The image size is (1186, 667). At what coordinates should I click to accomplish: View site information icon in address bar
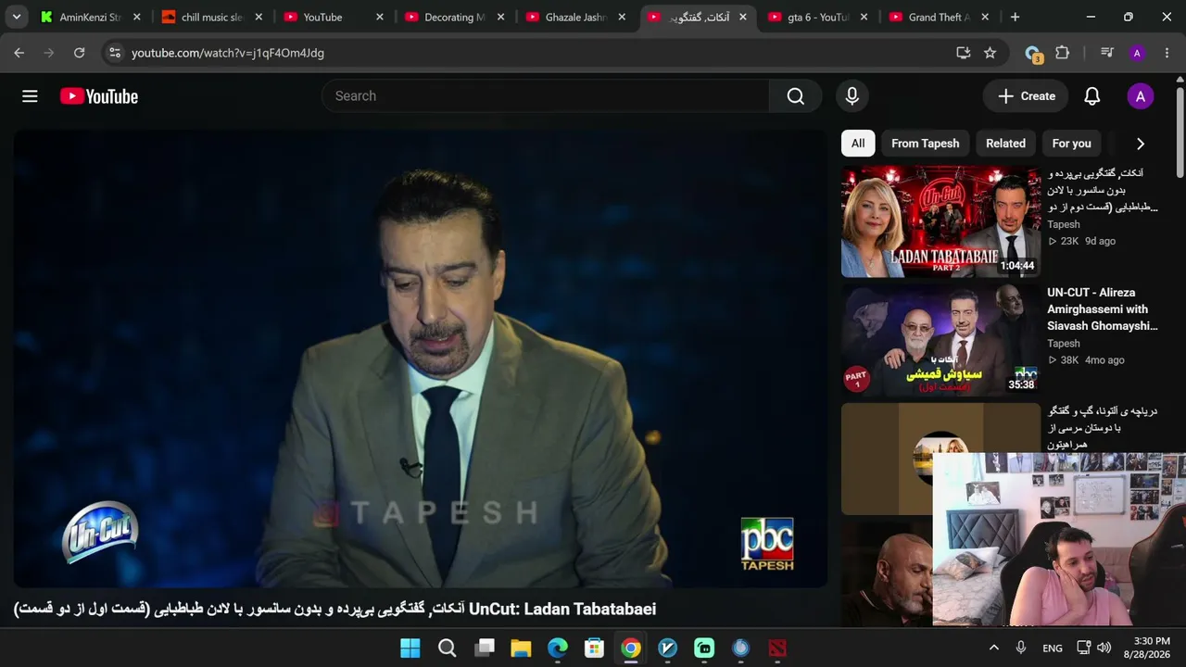[114, 53]
